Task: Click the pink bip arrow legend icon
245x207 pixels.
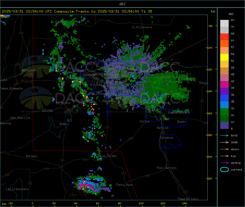Action: click(x=224, y=156)
